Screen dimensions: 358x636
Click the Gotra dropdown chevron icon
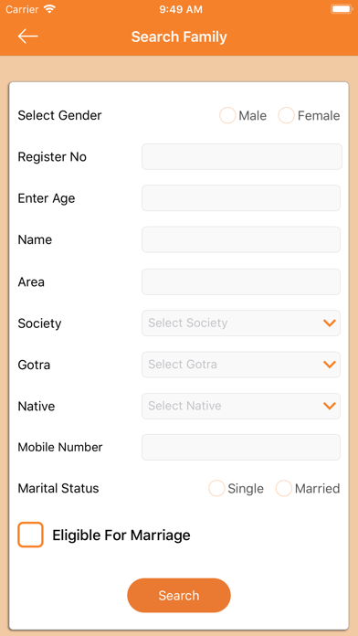point(330,365)
